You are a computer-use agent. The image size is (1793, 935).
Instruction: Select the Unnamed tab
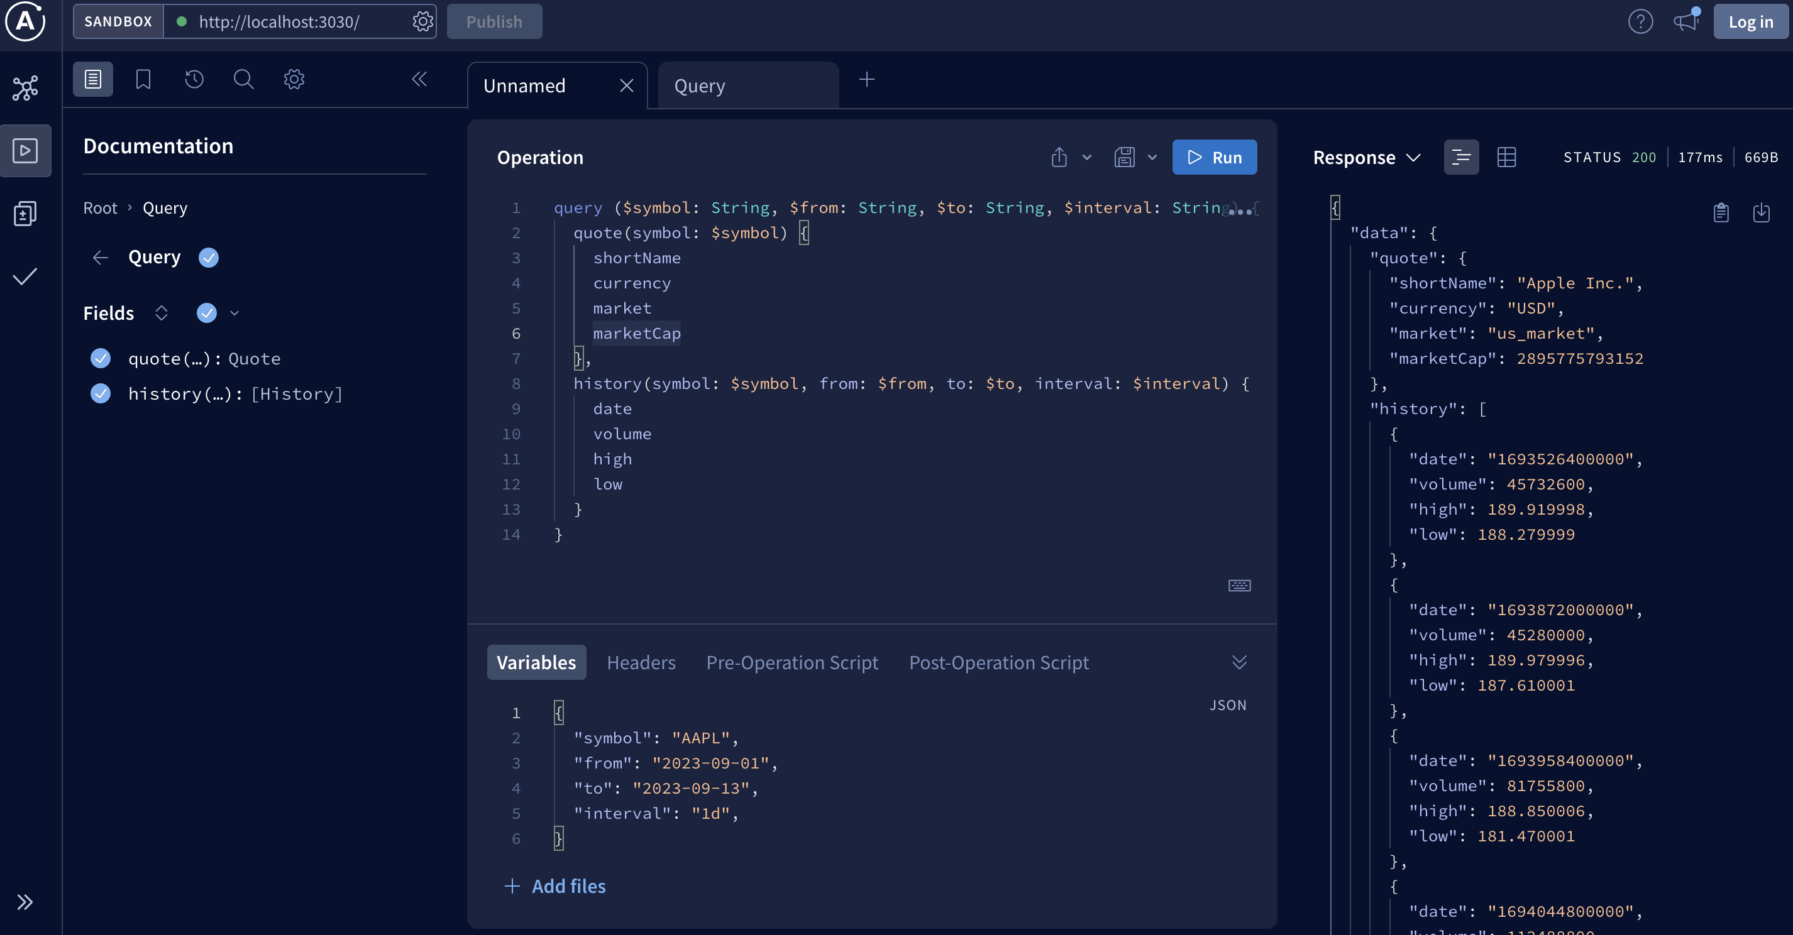[x=525, y=85]
